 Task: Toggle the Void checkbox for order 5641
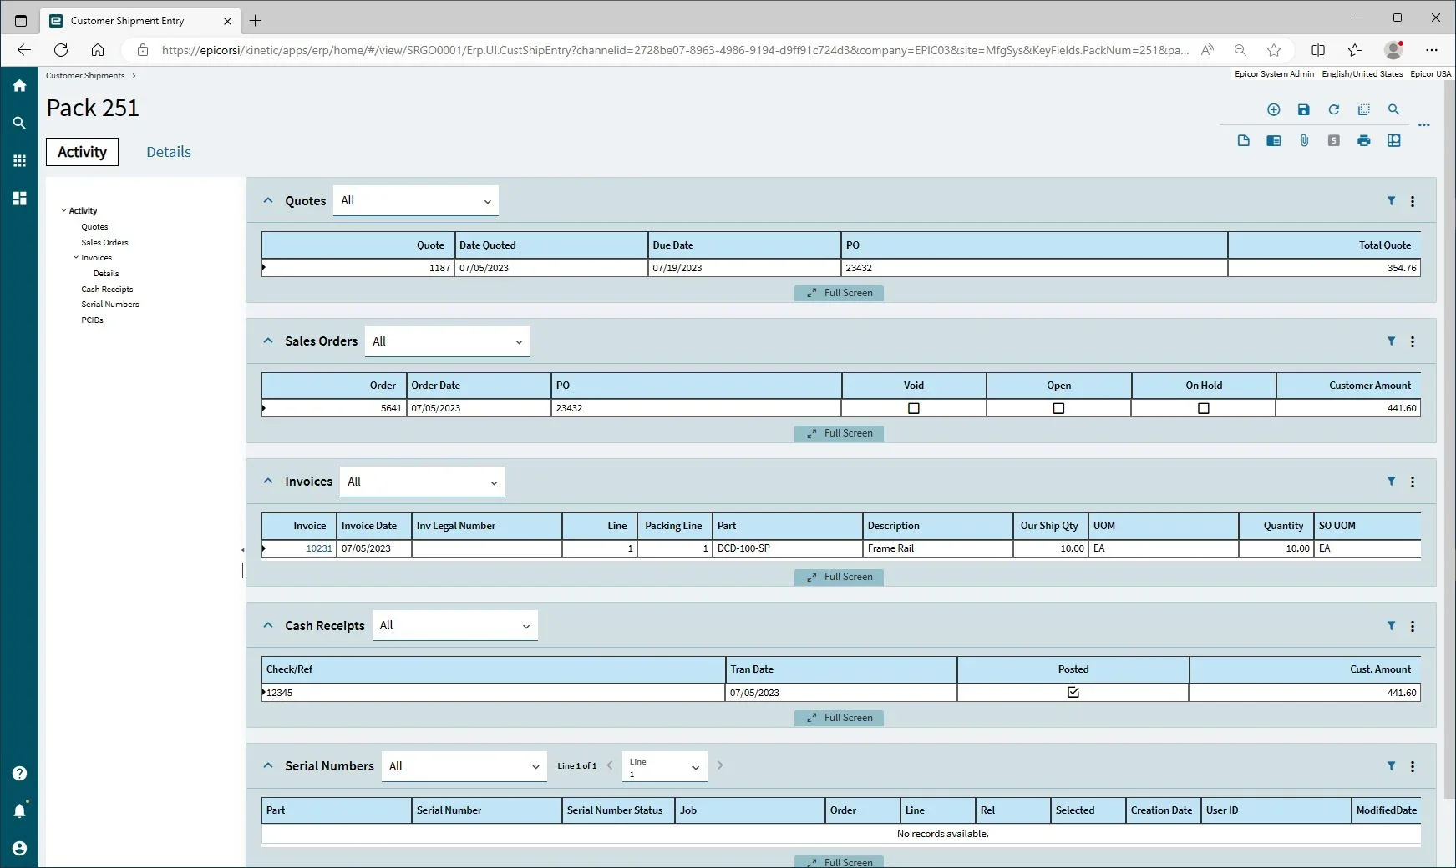point(913,409)
